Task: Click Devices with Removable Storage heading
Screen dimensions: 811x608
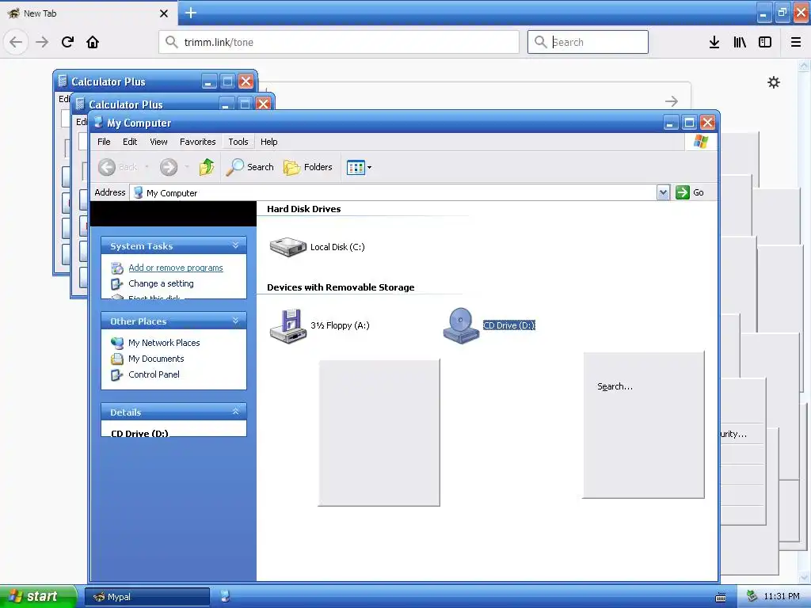Action: click(x=341, y=287)
